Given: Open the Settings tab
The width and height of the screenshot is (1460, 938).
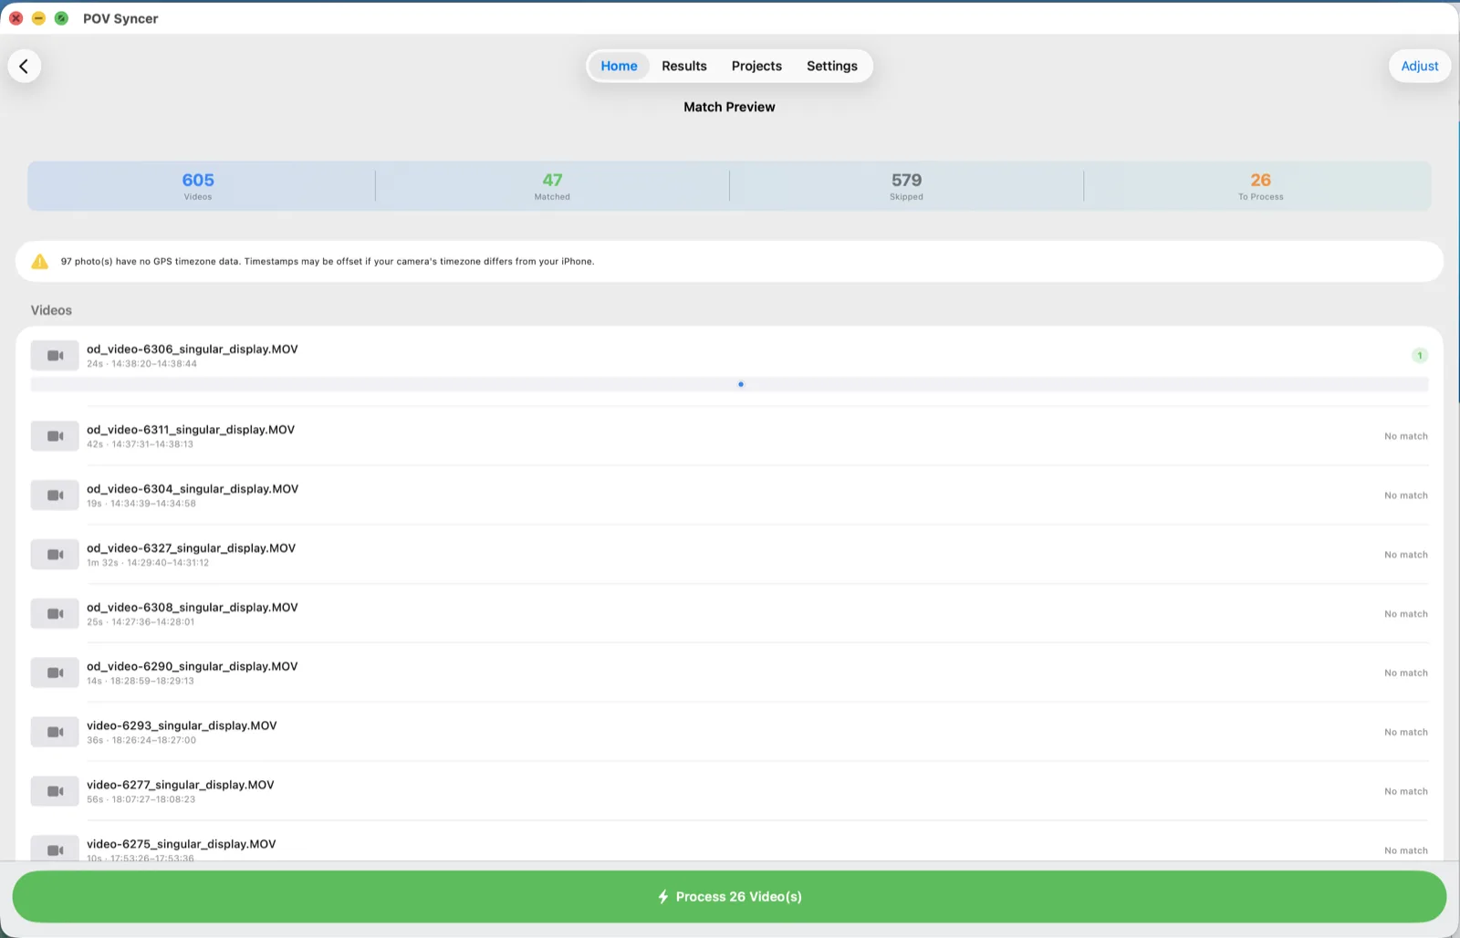Looking at the screenshot, I should pyautogui.click(x=832, y=66).
